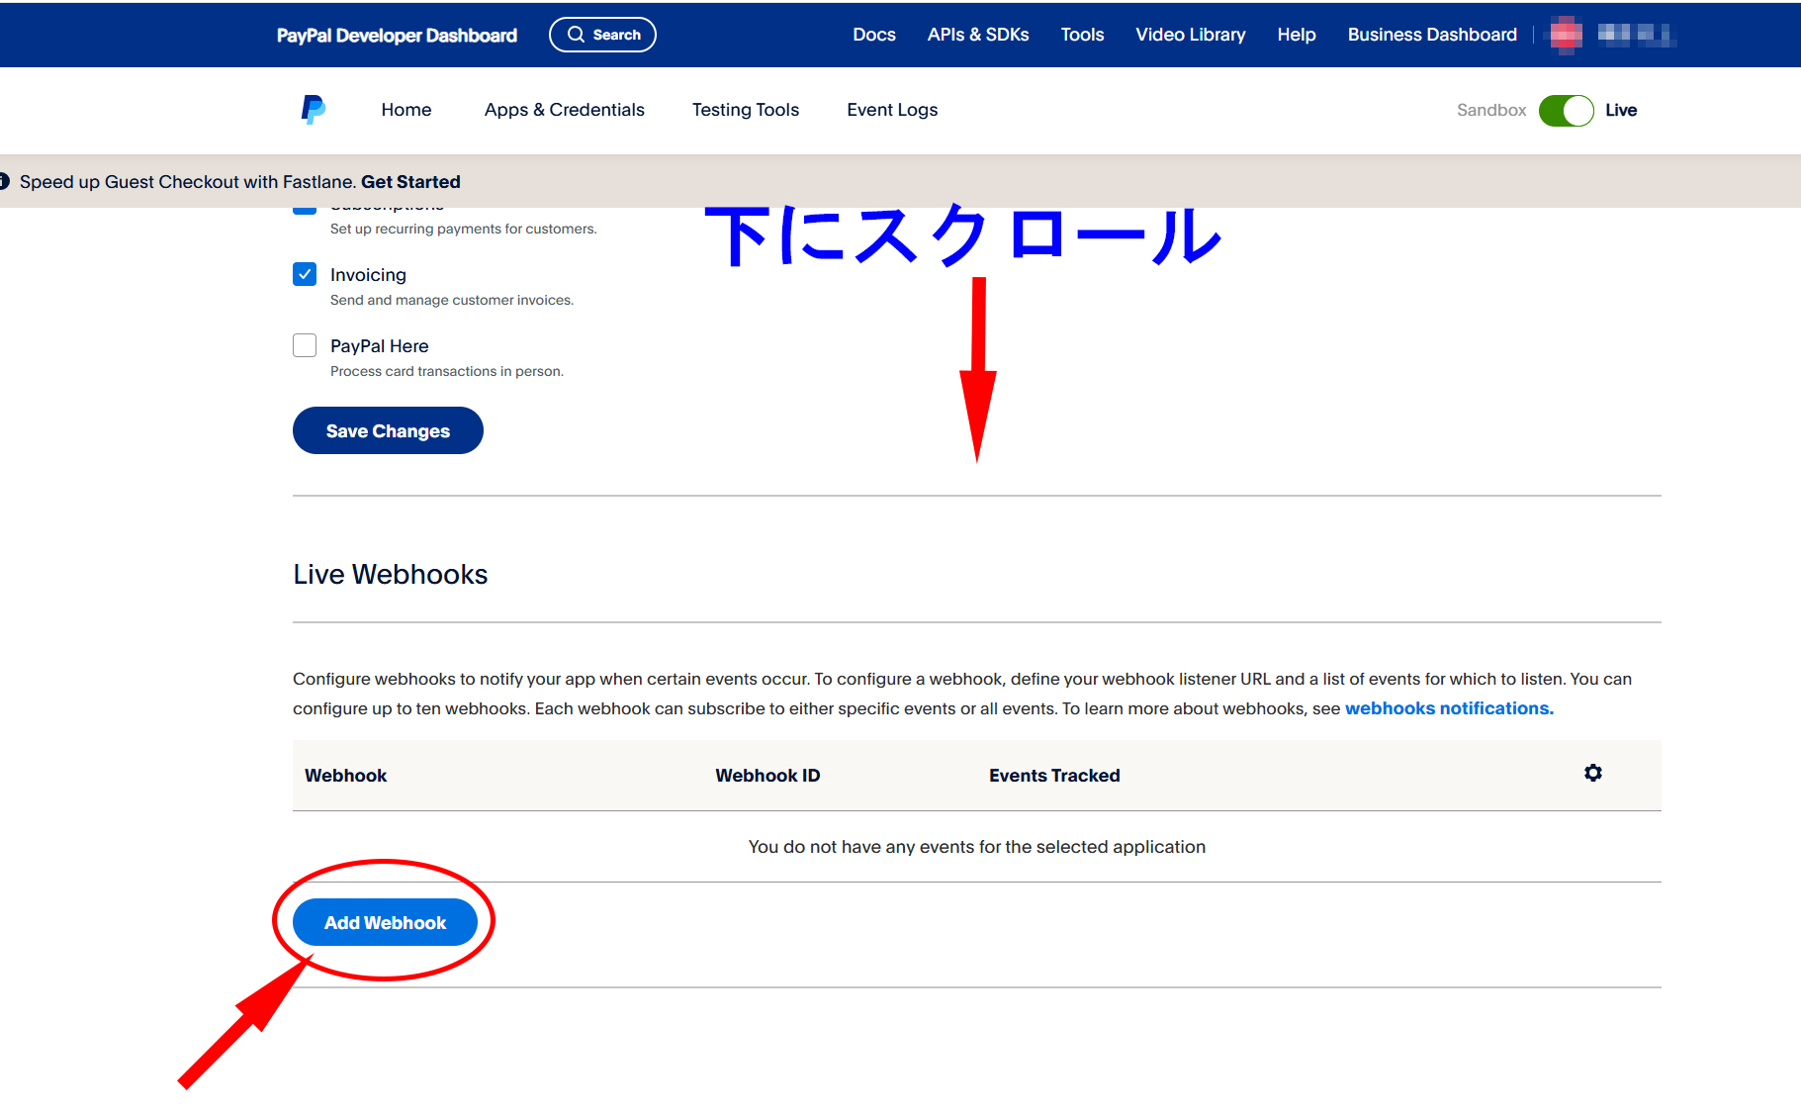Open the Tools menu

tap(1082, 35)
